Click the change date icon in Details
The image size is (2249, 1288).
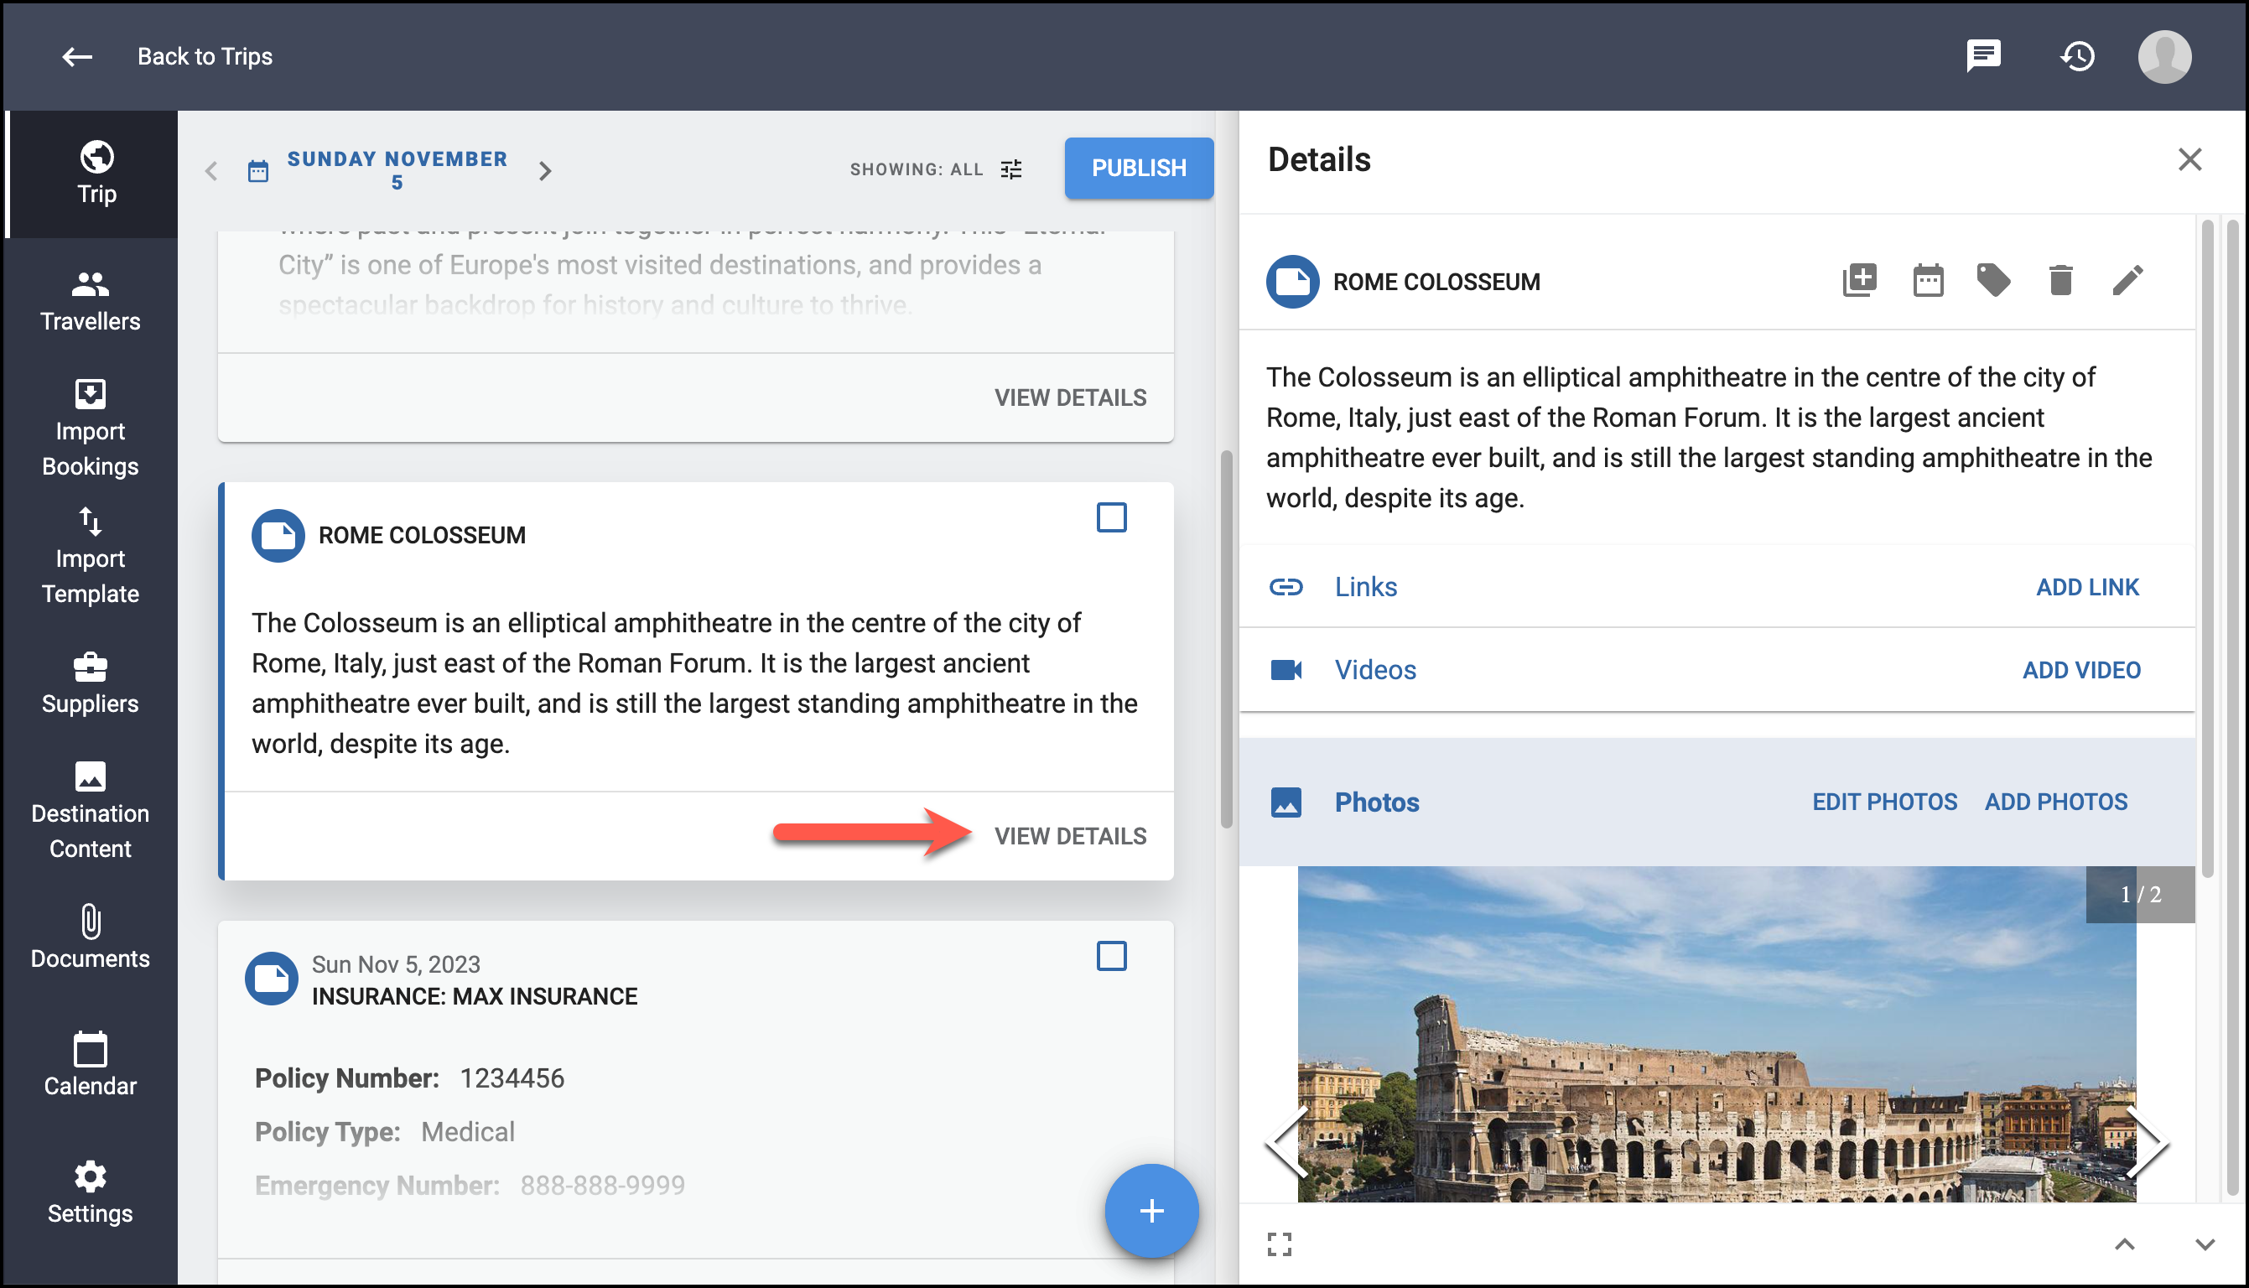(x=1928, y=280)
